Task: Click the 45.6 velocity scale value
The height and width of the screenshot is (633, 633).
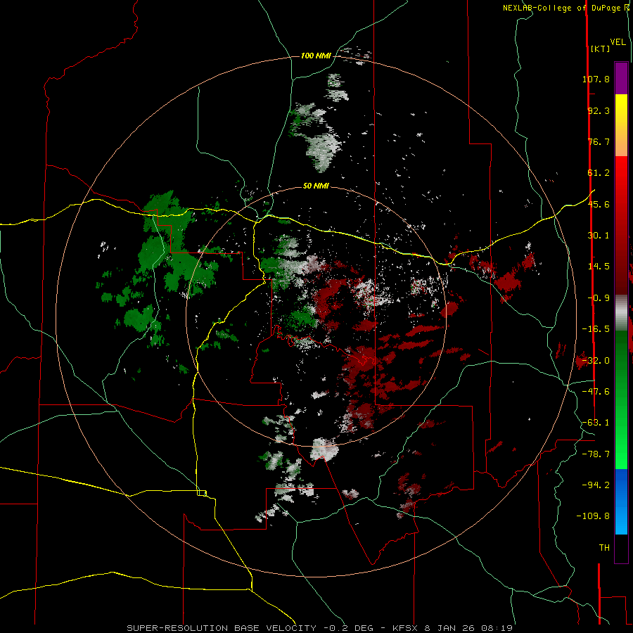Action: click(599, 204)
